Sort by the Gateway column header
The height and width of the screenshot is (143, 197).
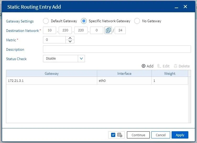52,73
